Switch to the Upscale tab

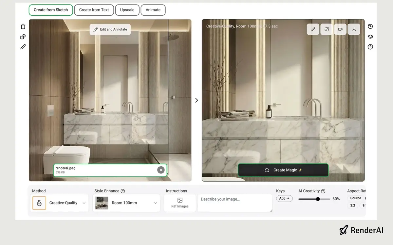tap(127, 10)
